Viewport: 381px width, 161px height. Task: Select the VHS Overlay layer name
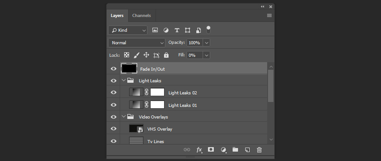click(x=160, y=129)
